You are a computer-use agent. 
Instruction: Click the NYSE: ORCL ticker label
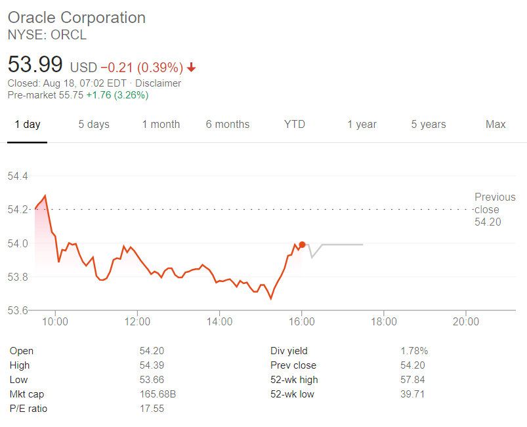(x=47, y=35)
